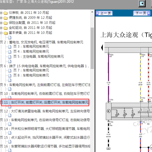Click the 0.35 gr/ge wire label
Viewport: 152px width, 152px height.
(140, 84)
